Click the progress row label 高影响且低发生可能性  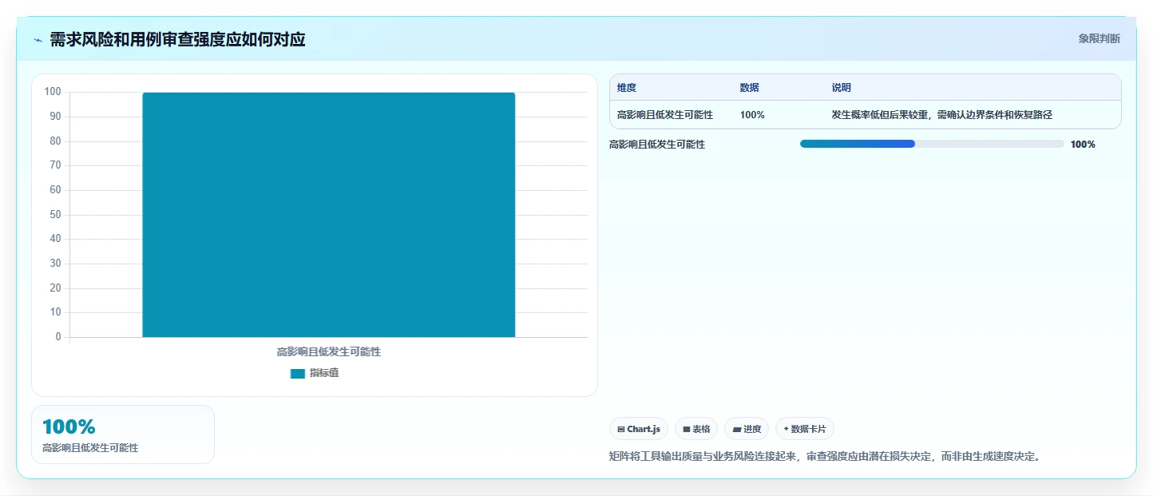(x=657, y=145)
